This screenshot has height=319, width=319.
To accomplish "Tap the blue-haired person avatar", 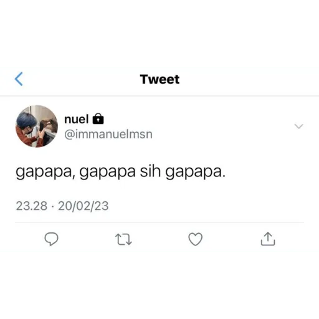I will pyautogui.click(x=37, y=126).
